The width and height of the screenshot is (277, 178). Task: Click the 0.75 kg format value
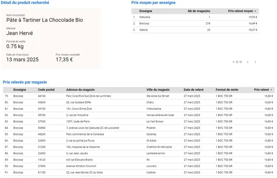(x=15, y=46)
